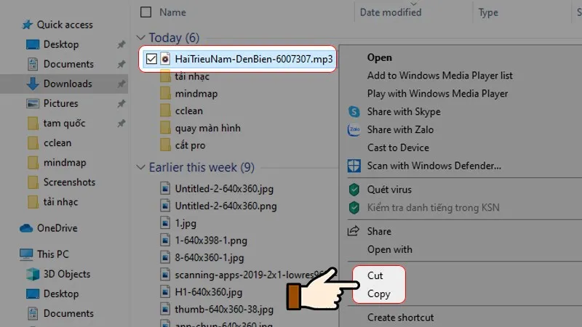
Task: Select file thumb-640x360-38.jpg
Action: click(x=224, y=310)
